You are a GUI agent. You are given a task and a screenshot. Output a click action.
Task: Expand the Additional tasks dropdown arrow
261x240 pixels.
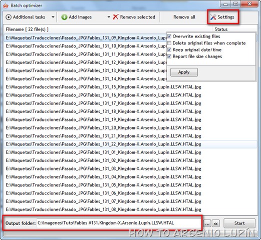coord(53,17)
